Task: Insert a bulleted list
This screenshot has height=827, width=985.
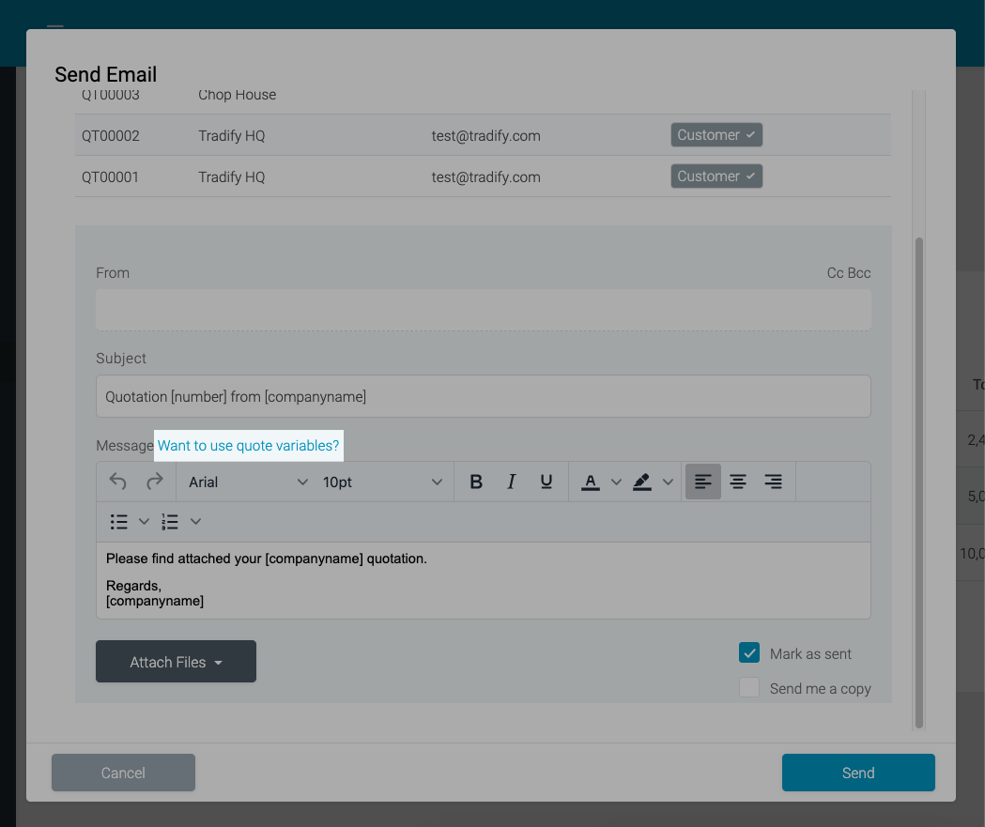Action: pos(119,522)
